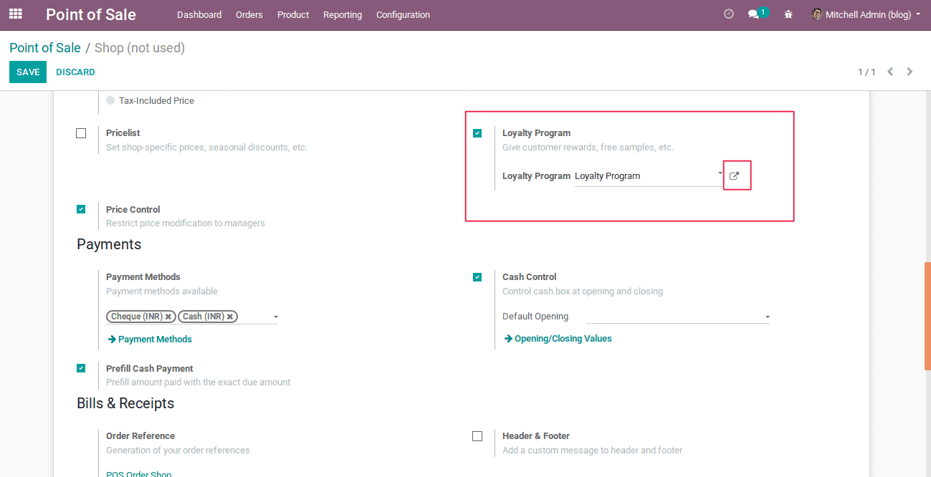The width and height of the screenshot is (931, 477).
Task: Open Opening/Closing Values link
Action: pyautogui.click(x=558, y=339)
